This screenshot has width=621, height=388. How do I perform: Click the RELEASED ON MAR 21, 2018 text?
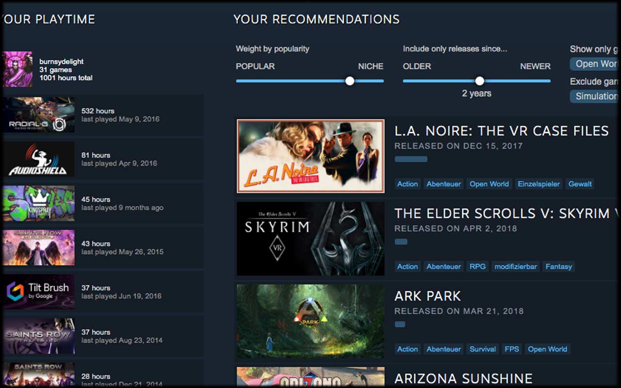(x=459, y=311)
